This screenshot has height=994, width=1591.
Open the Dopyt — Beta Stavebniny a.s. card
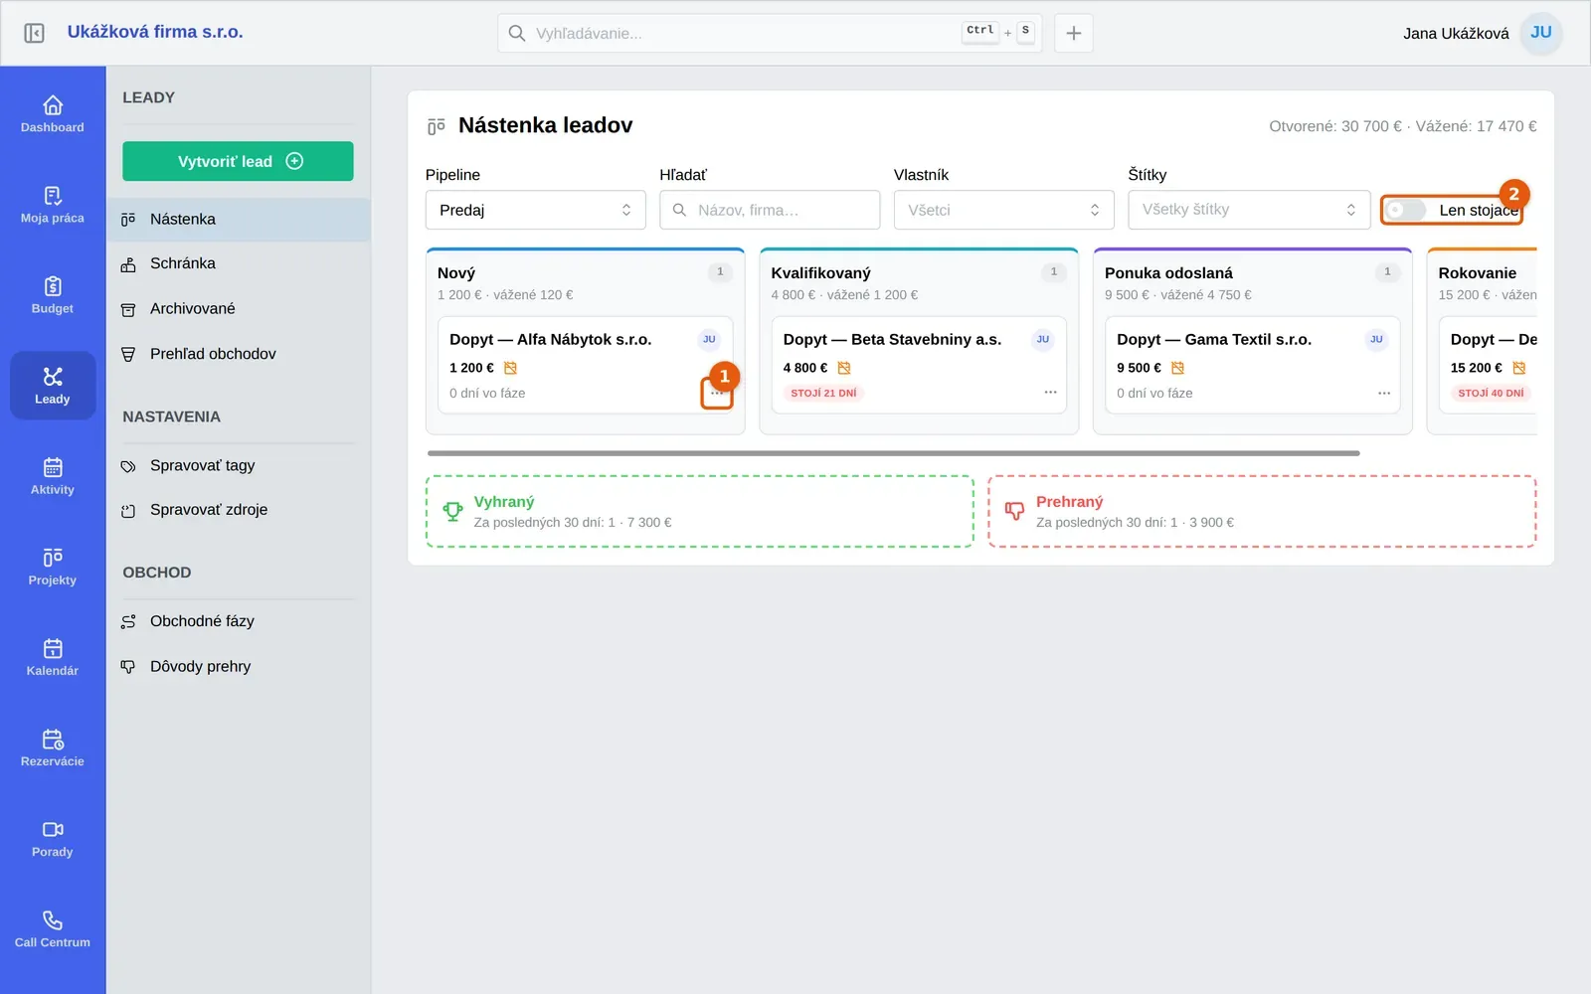coord(919,365)
